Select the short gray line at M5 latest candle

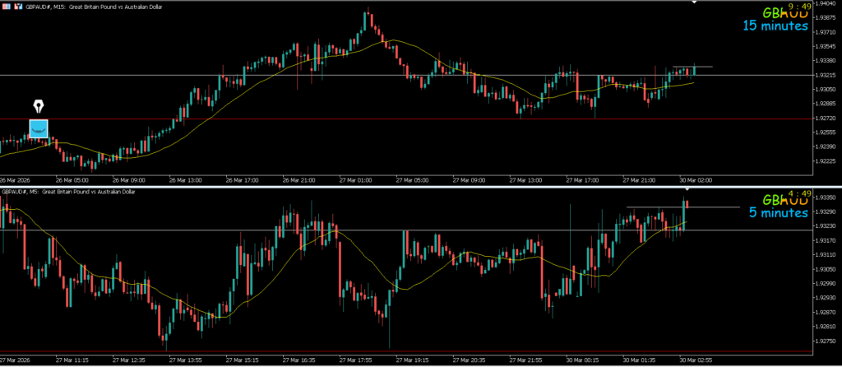tap(715, 207)
